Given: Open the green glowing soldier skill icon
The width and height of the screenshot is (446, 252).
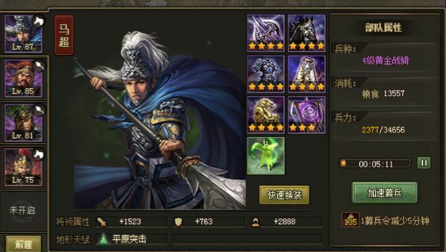Looking at the screenshot, I should (x=266, y=155).
